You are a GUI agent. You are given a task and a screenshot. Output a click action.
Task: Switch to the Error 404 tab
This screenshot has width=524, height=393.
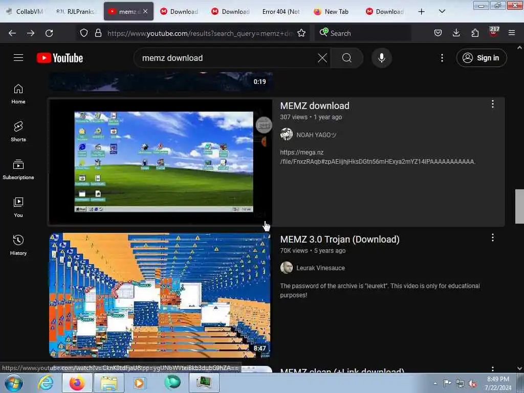pos(281,11)
